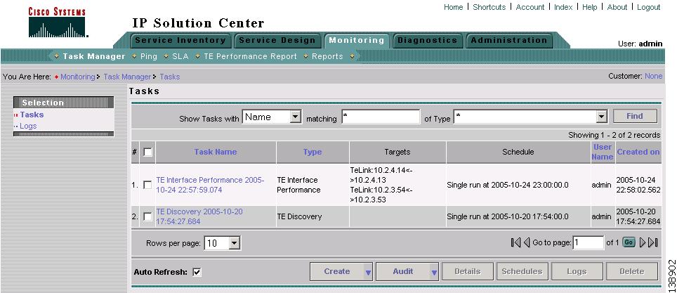Open the Account link
This screenshot has width=677, height=293.
530,7
